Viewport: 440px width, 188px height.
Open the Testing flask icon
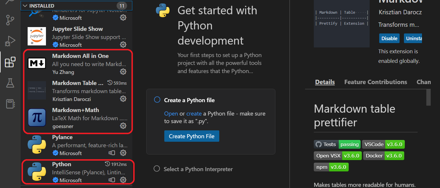click(10, 83)
